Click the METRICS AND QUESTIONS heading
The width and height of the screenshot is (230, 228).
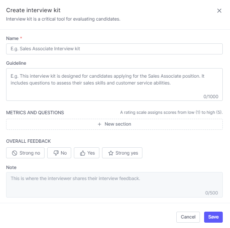tap(35, 113)
